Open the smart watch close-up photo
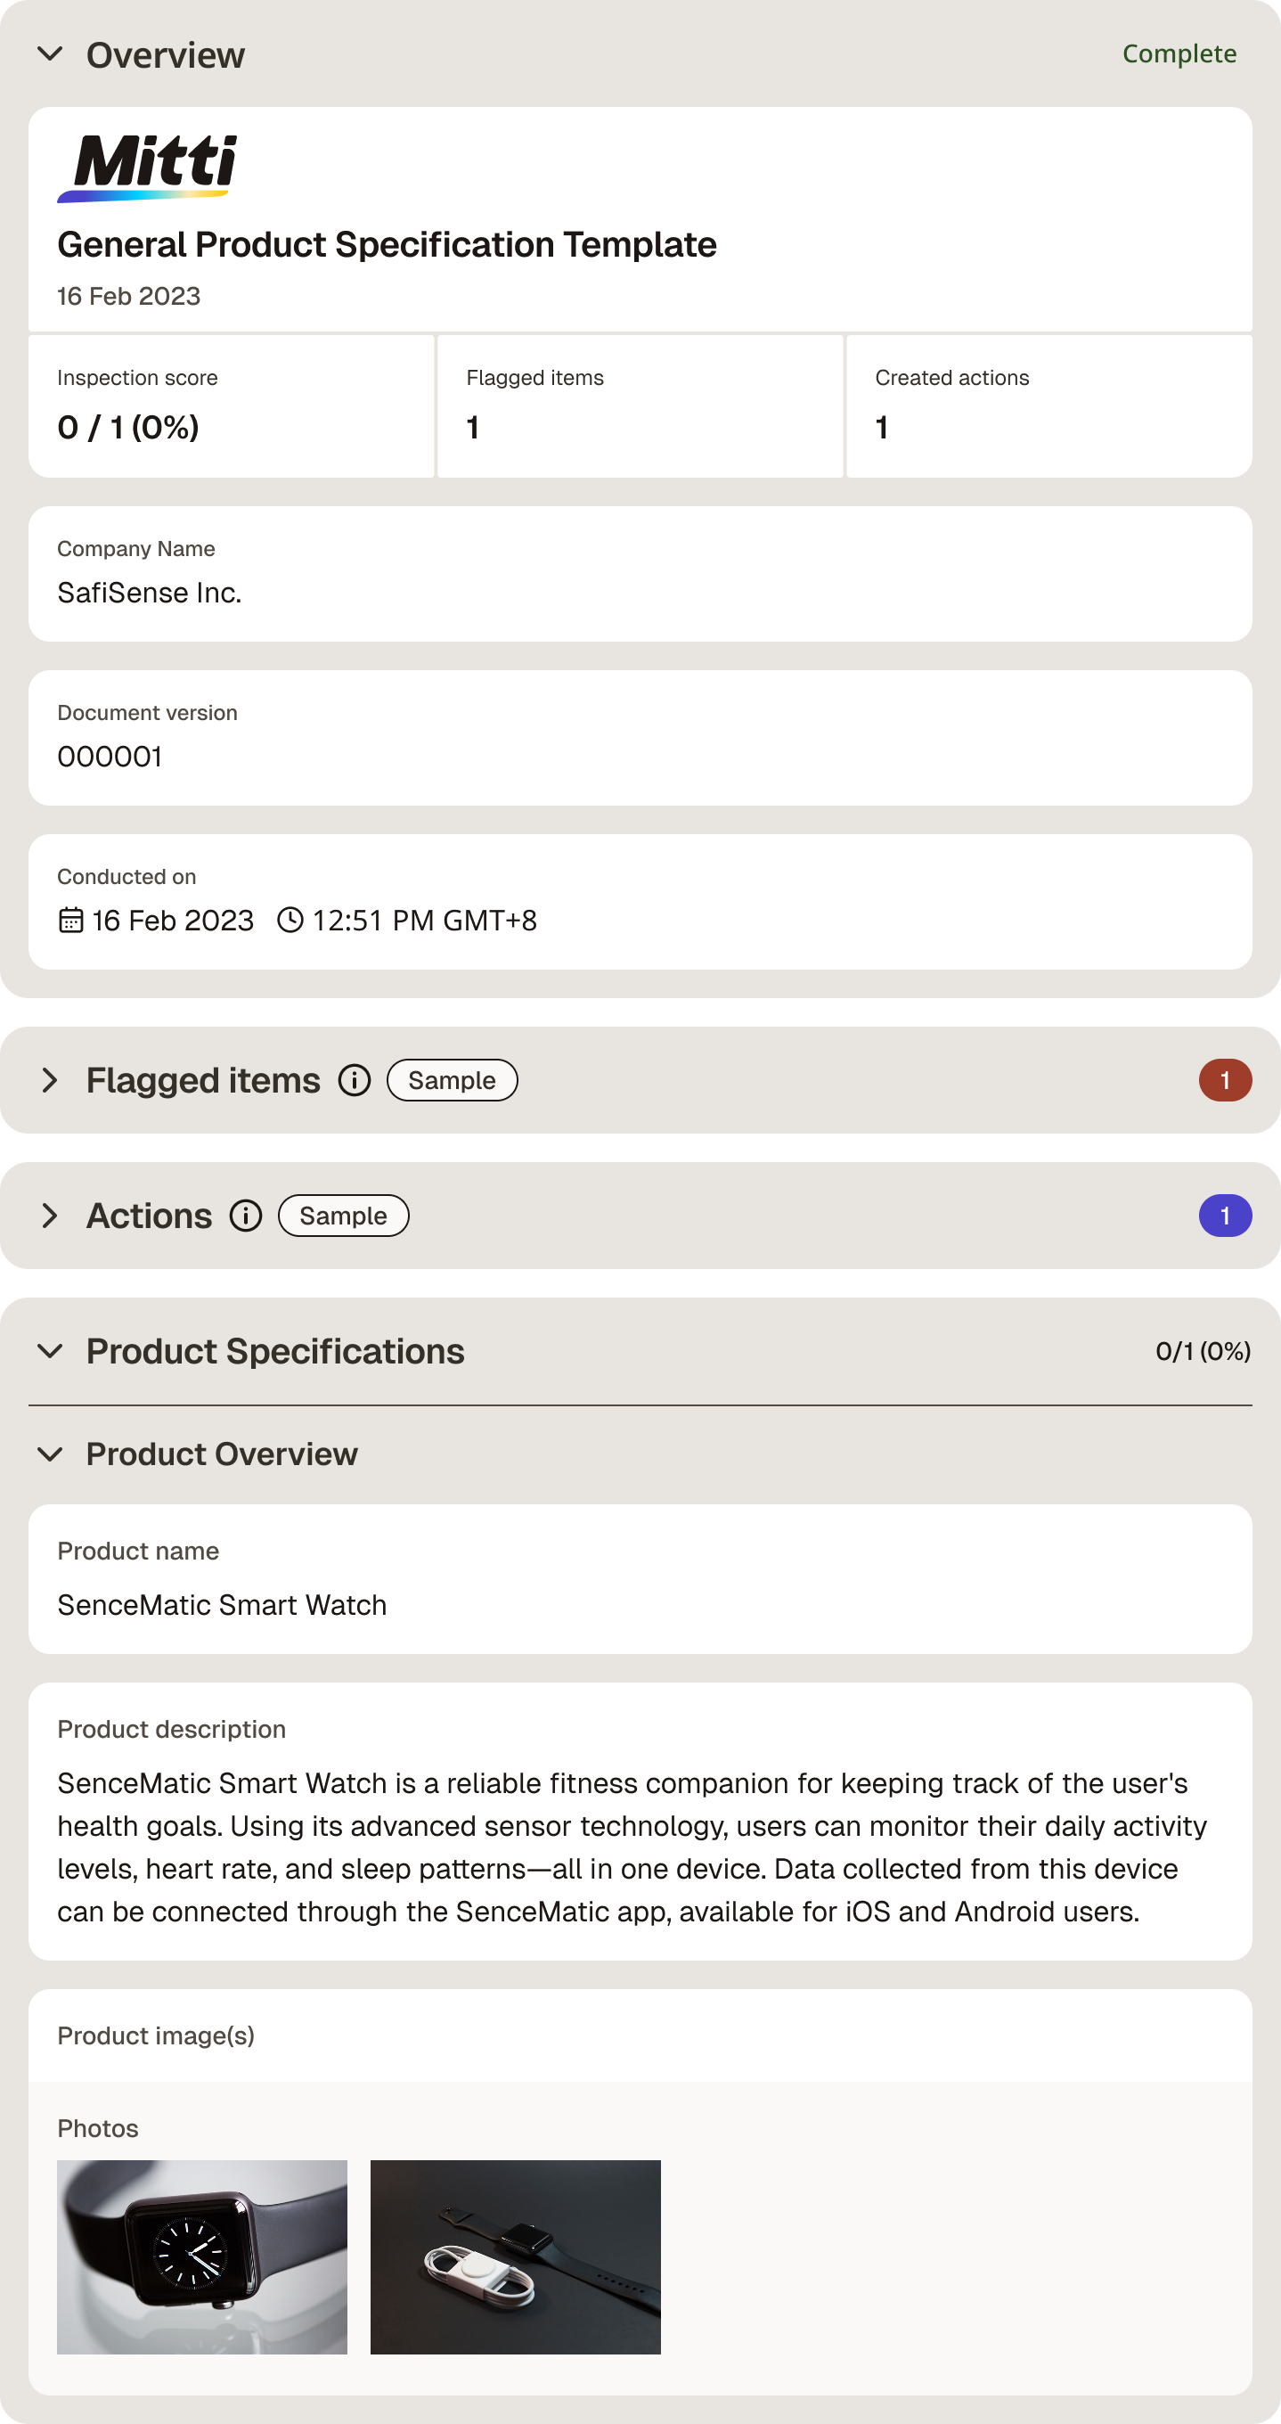 pos(202,2256)
